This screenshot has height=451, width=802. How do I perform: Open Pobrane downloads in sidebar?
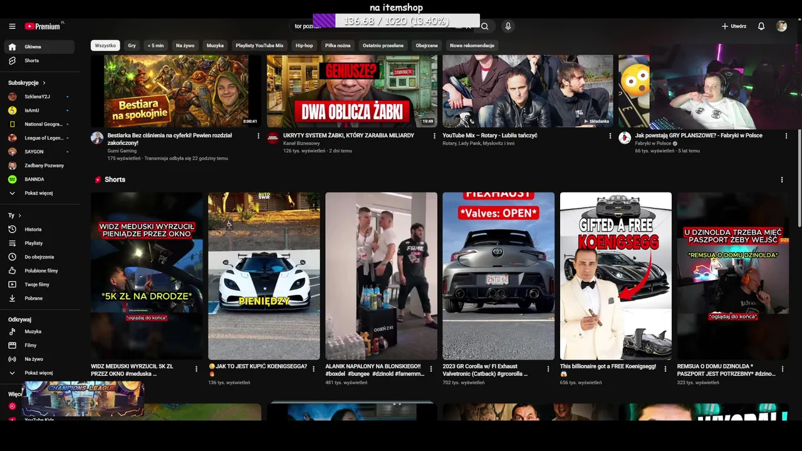39,298
